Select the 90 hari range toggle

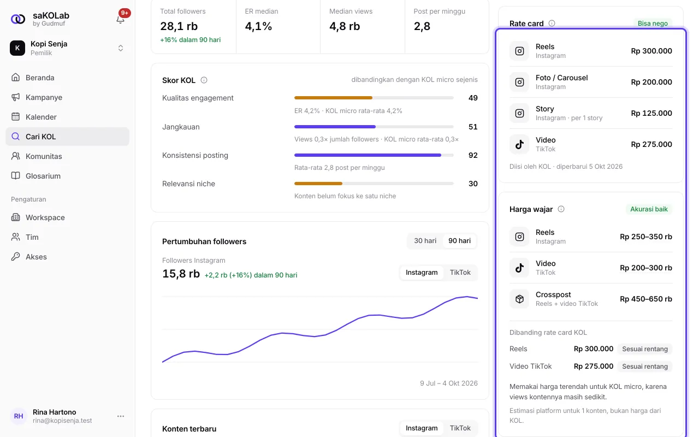[459, 241]
